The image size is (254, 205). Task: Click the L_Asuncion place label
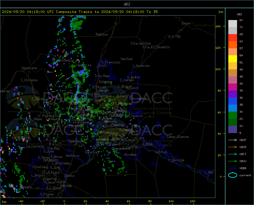click(x=141, y=66)
